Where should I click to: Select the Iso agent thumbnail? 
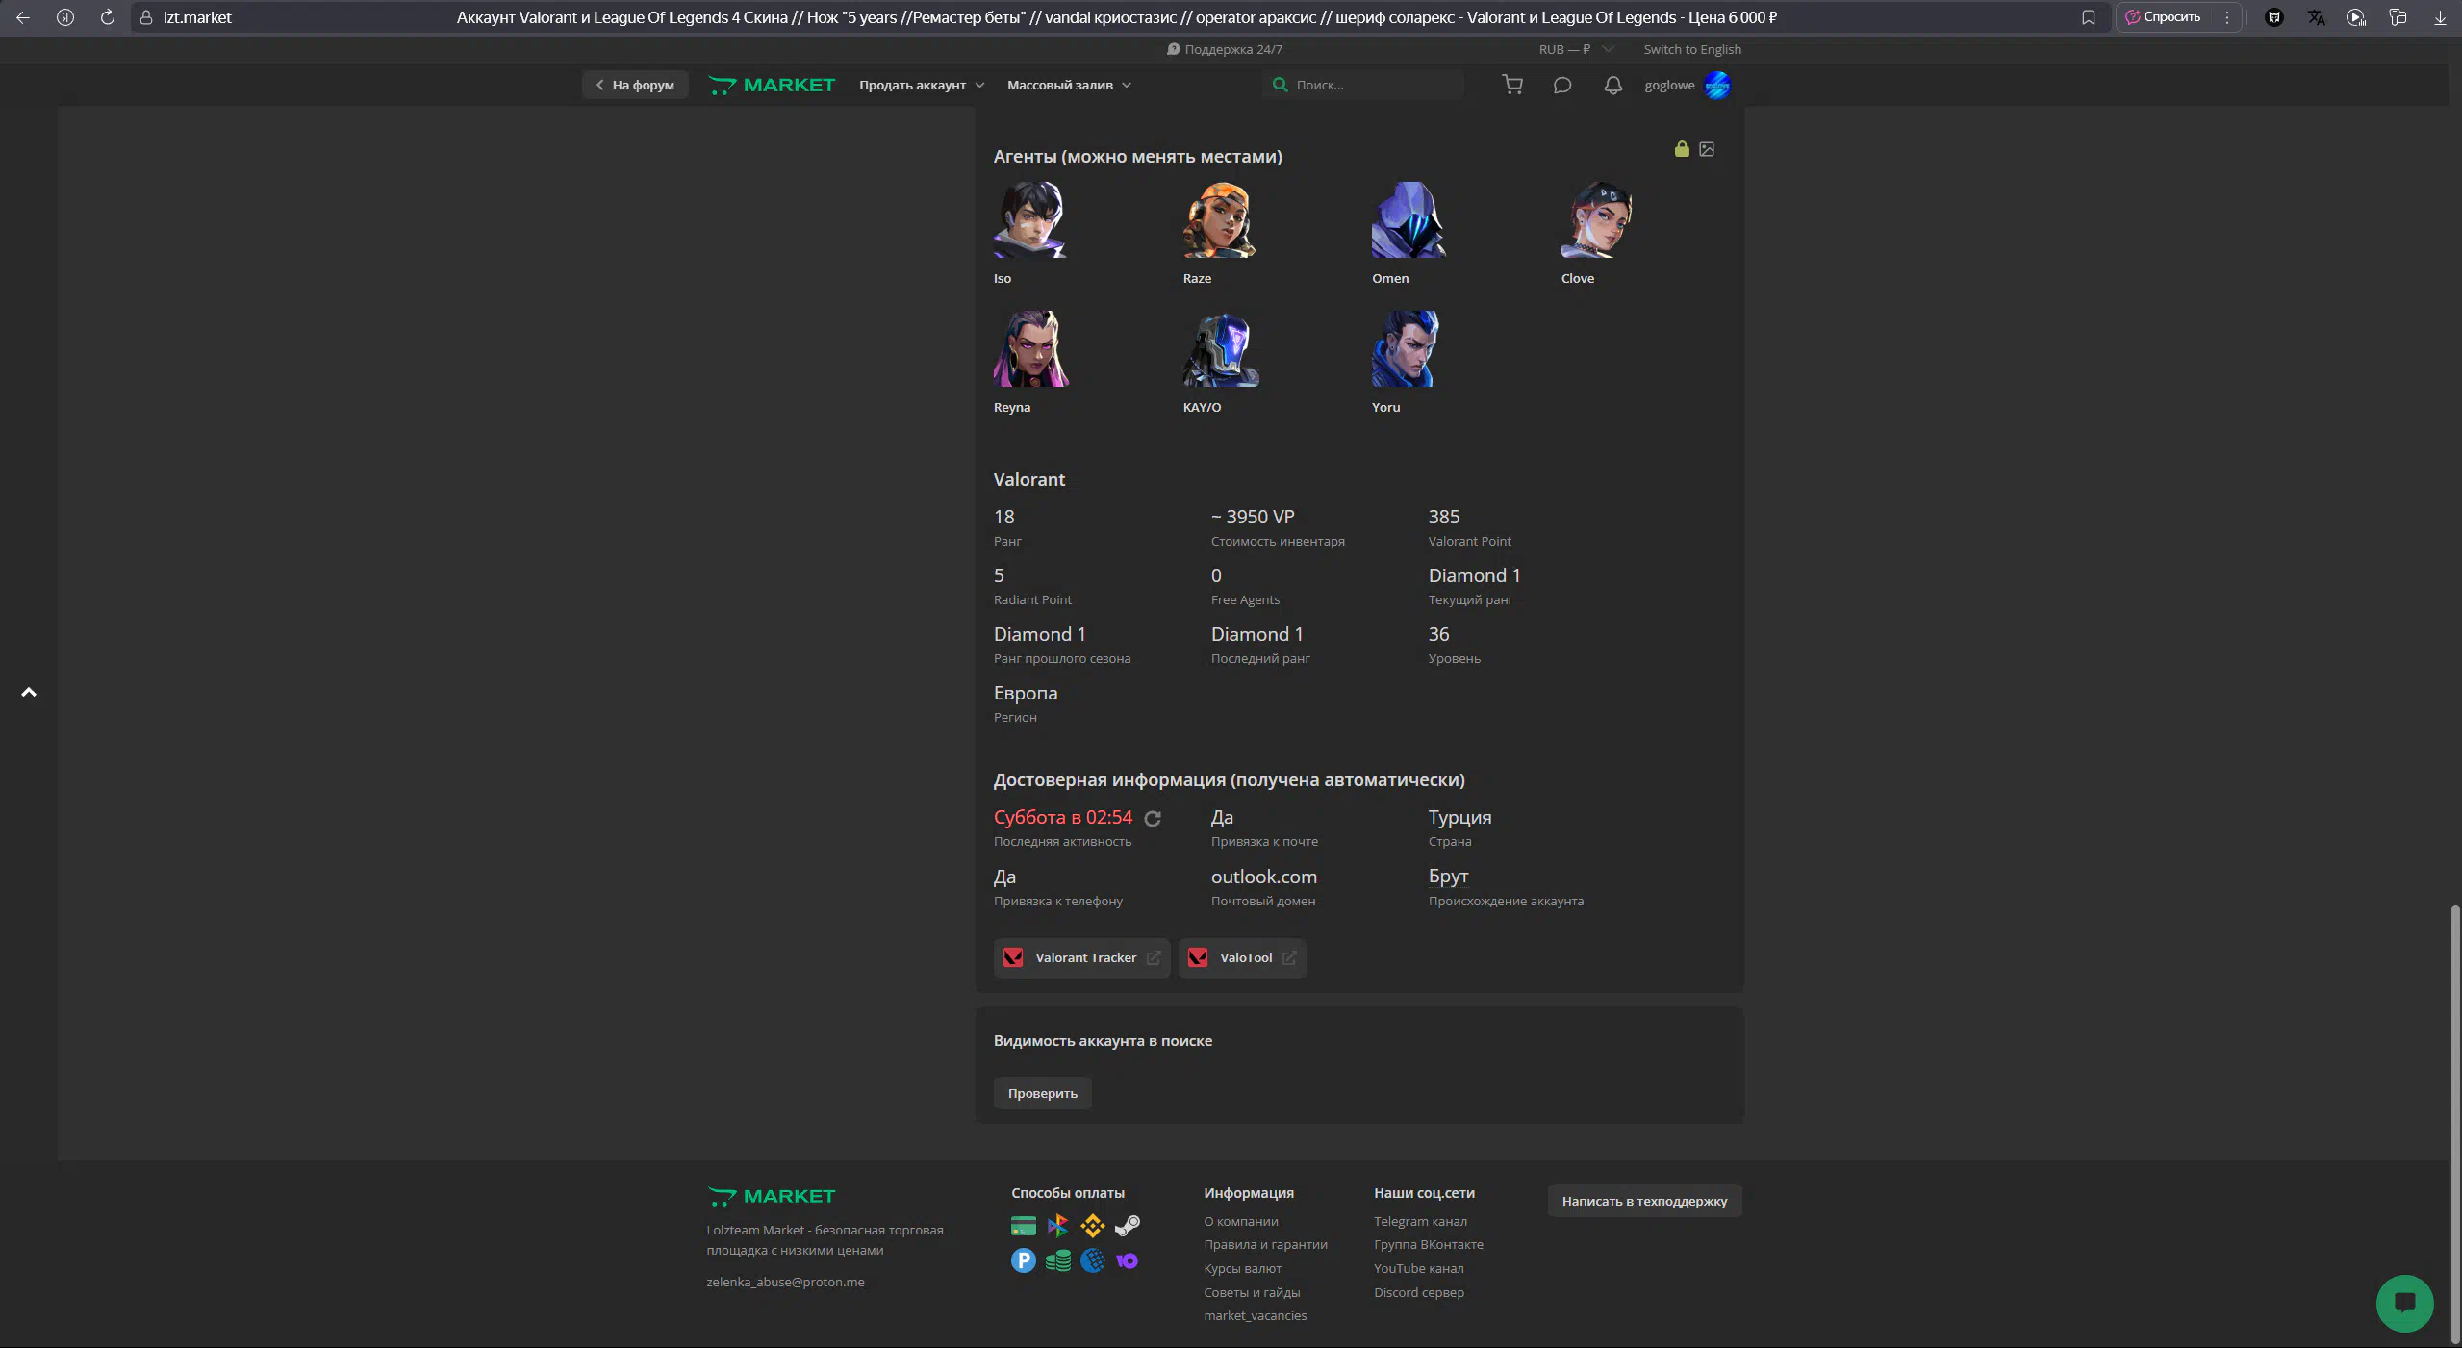coord(1030,220)
